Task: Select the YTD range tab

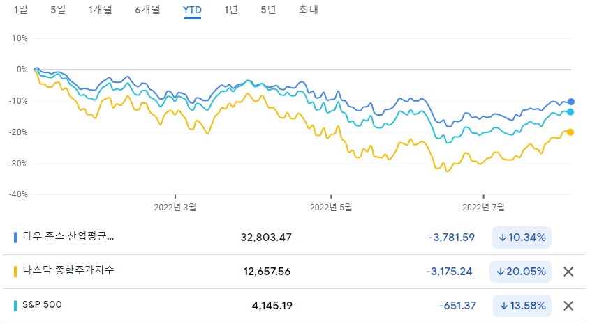Action: pyautogui.click(x=192, y=10)
